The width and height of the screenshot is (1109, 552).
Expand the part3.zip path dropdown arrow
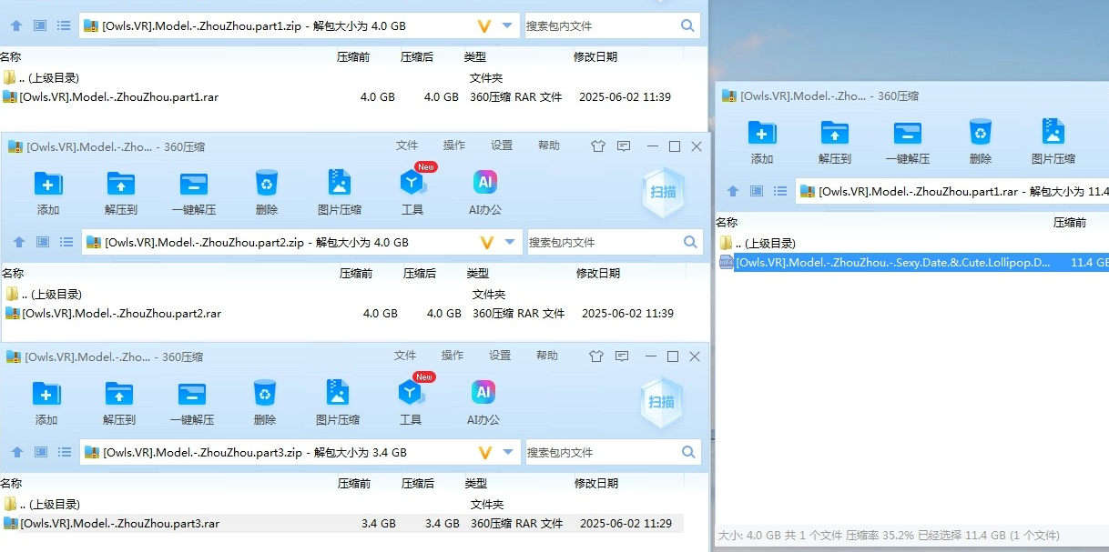click(x=508, y=452)
